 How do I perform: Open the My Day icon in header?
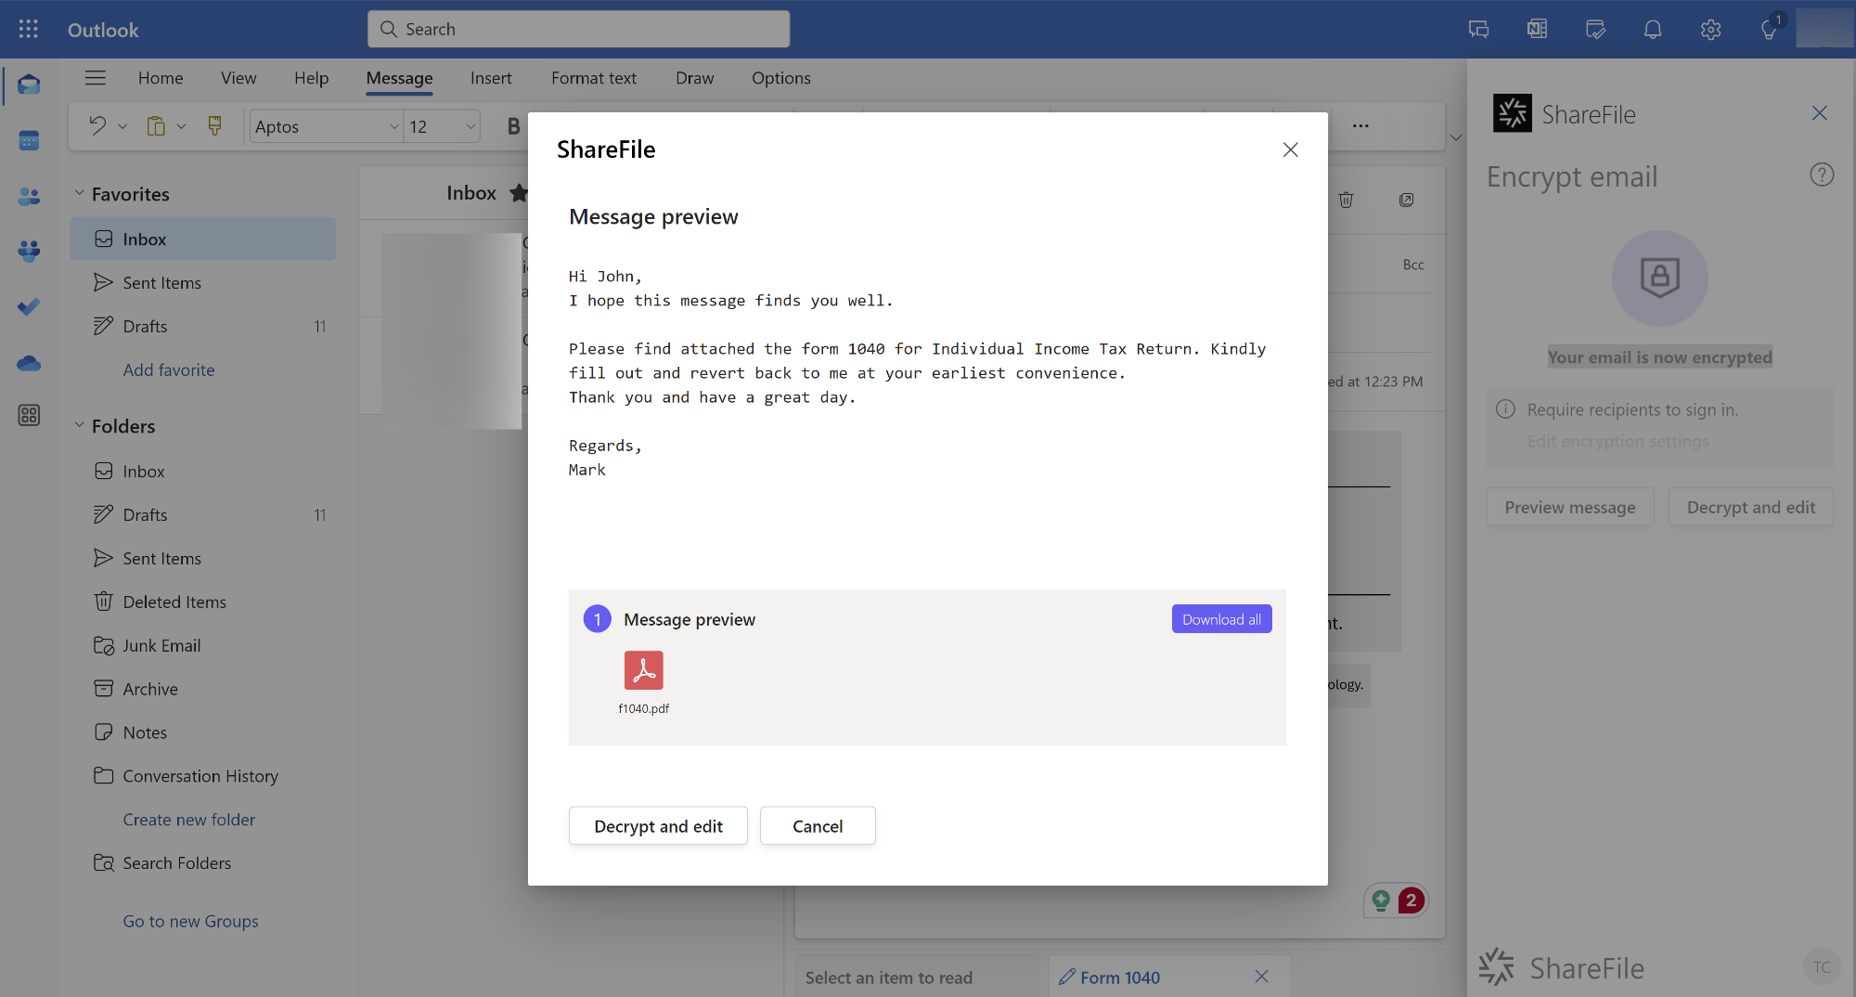tap(1595, 30)
